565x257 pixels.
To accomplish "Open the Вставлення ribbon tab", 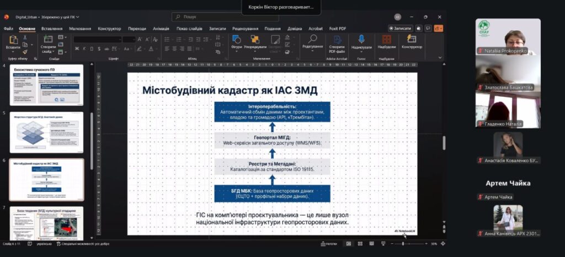I will [52, 29].
